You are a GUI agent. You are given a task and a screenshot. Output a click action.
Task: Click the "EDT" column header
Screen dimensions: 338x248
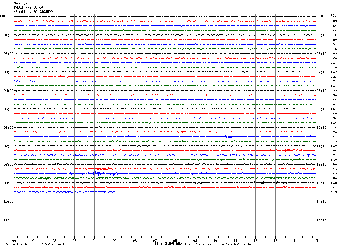3,16
